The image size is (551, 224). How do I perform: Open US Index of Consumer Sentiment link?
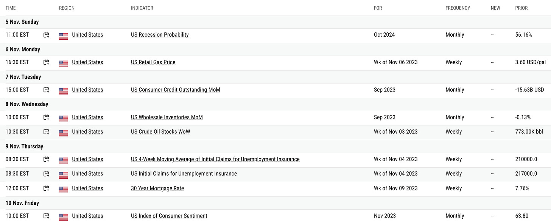[x=169, y=216]
